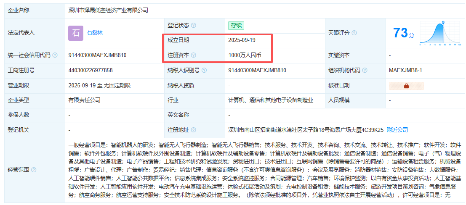Open the 附近公司 link
The image size is (466, 205).
(x=397, y=130)
